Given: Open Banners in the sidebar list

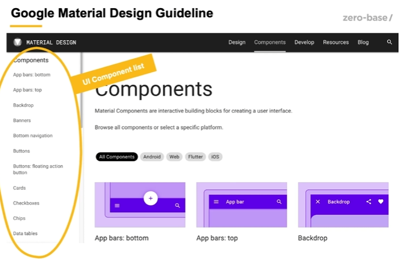Looking at the screenshot, I should point(22,120).
